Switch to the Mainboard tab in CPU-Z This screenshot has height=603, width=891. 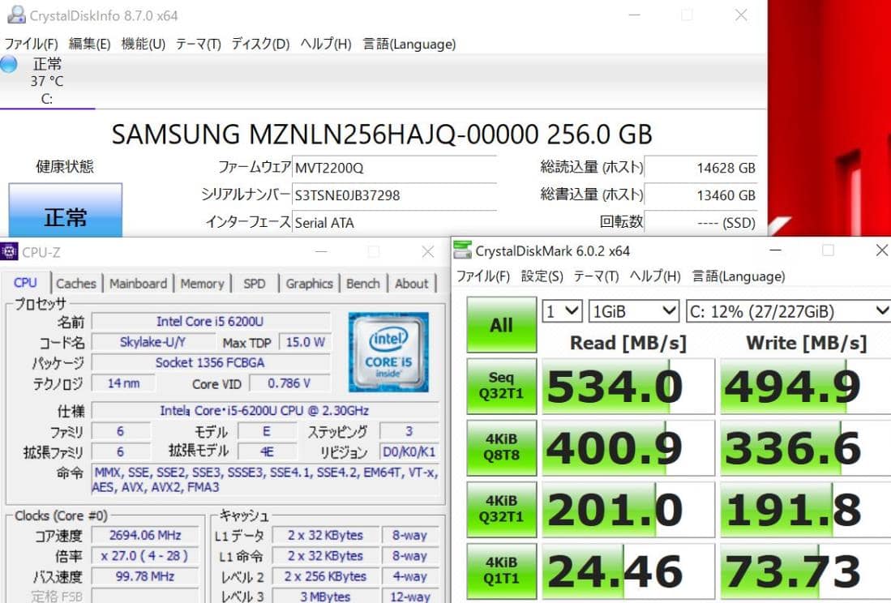pyautogui.click(x=138, y=284)
